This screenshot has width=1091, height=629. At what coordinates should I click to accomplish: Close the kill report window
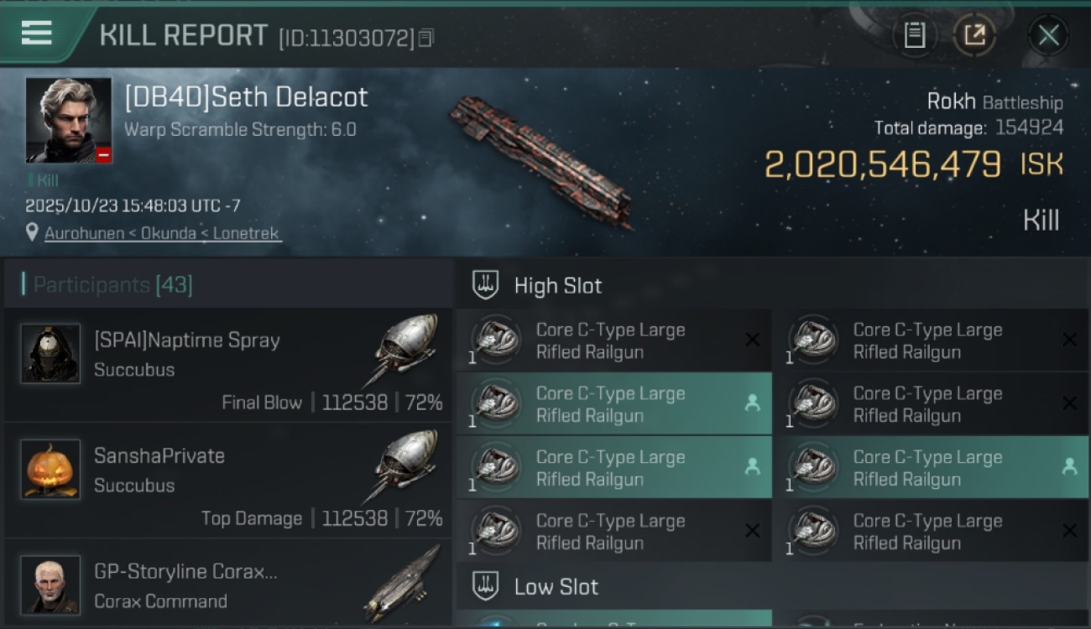coord(1048,35)
